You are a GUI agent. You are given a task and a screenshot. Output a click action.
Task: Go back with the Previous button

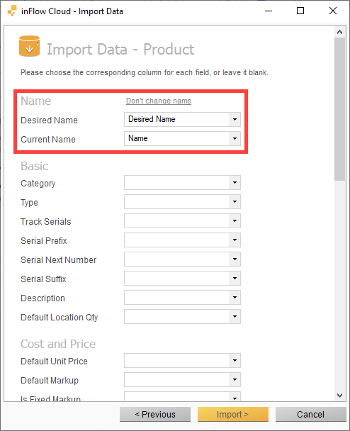click(155, 414)
